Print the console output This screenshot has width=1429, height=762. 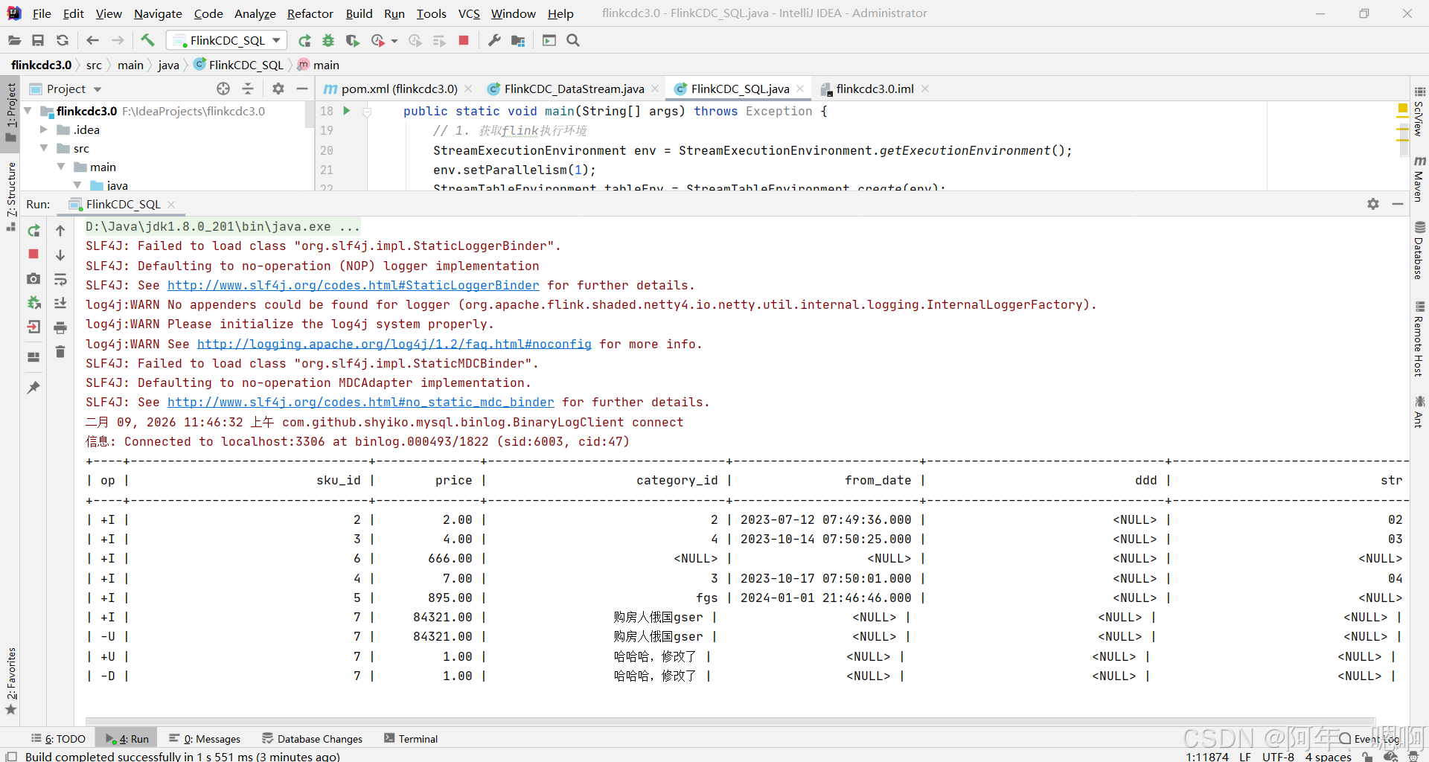click(x=60, y=327)
